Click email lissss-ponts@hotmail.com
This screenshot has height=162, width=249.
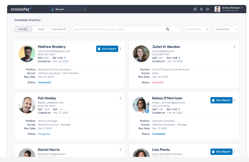coord(167,154)
